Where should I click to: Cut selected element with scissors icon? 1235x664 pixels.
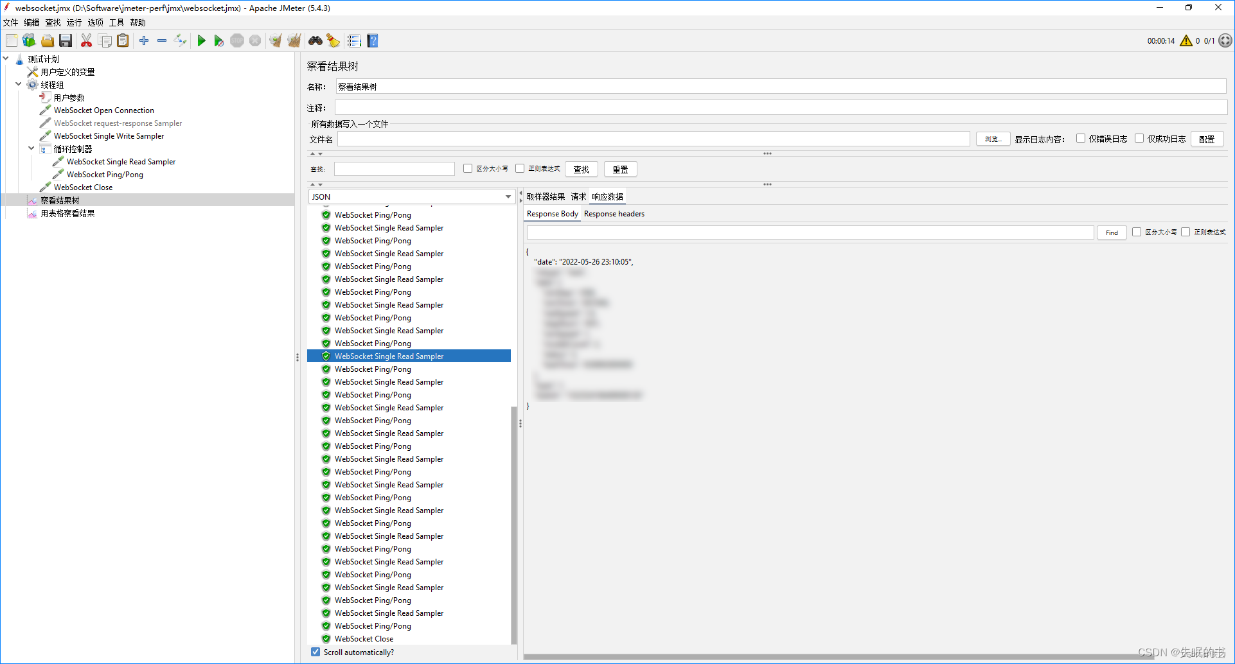tap(86, 41)
